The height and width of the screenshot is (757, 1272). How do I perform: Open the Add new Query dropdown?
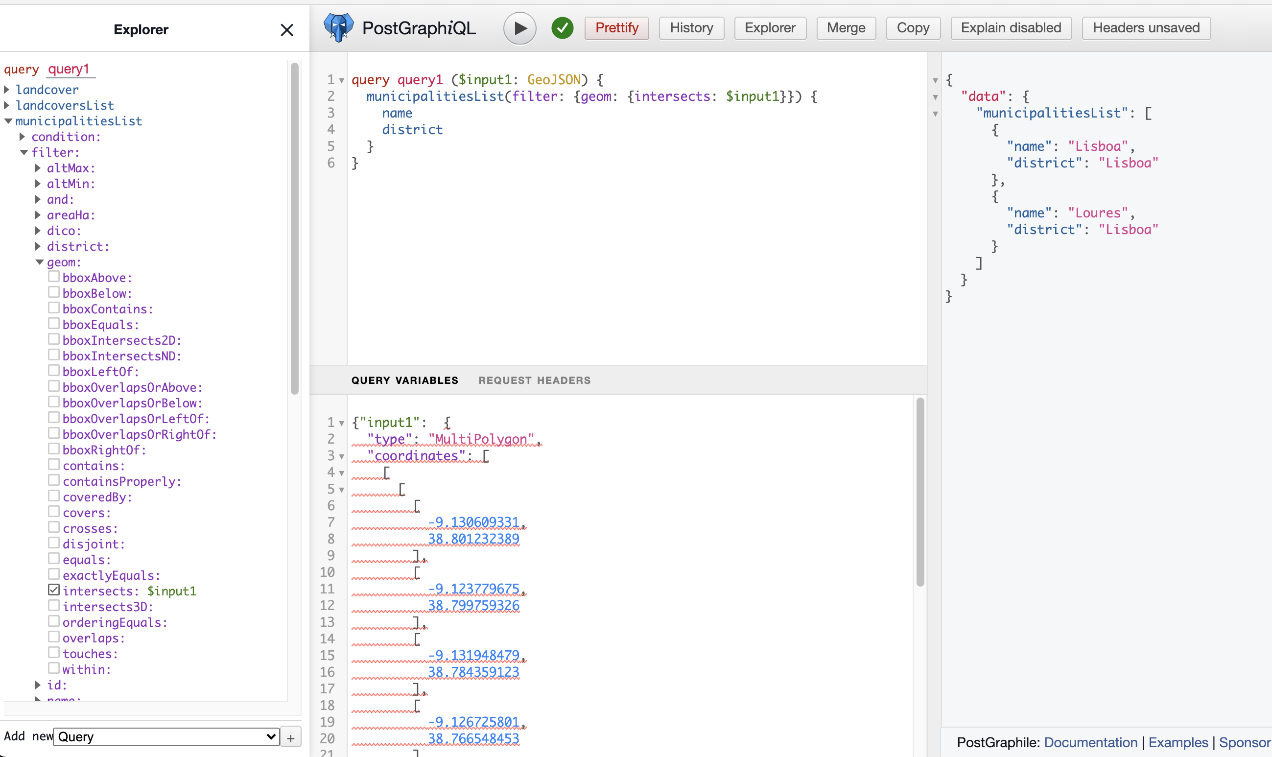click(166, 736)
